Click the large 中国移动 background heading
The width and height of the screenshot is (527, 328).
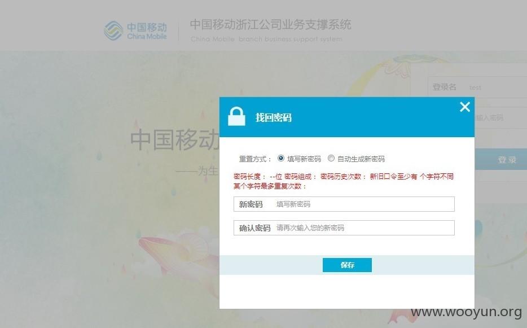tap(175, 139)
